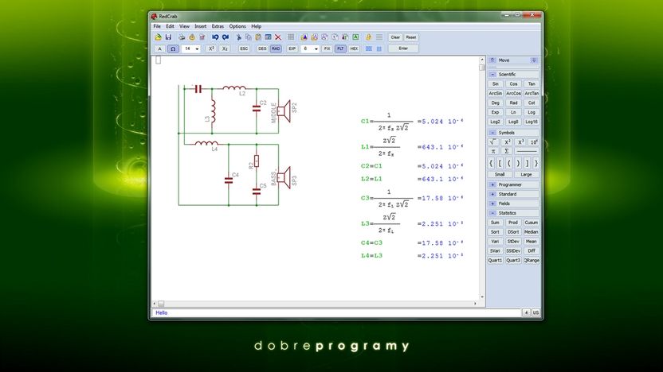
Task: Insert an opening square bracket
Action: pyautogui.click(x=500, y=162)
